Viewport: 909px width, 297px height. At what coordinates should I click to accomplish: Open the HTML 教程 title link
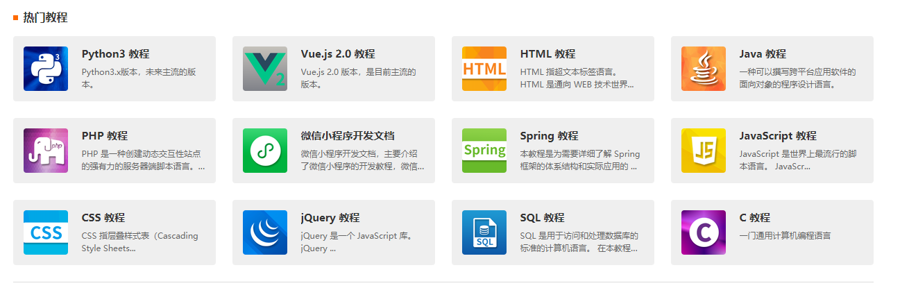(547, 54)
